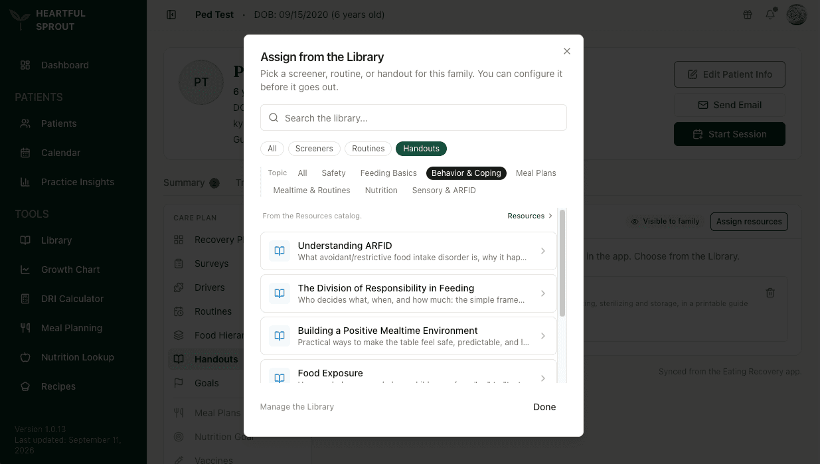Expand Building a Positive Mealtime Environment chevron
This screenshot has width=820, height=464.
point(543,336)
